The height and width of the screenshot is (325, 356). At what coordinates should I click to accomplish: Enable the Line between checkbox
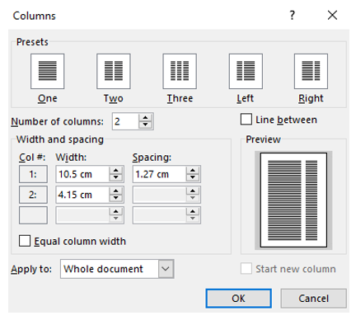pyautogui.click(x=246, y=120)
